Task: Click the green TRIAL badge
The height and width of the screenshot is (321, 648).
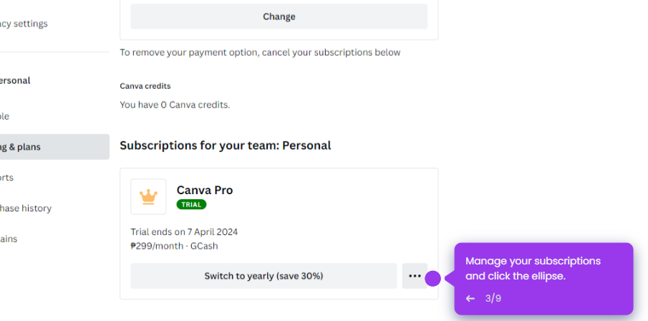Action: (191, 204)
